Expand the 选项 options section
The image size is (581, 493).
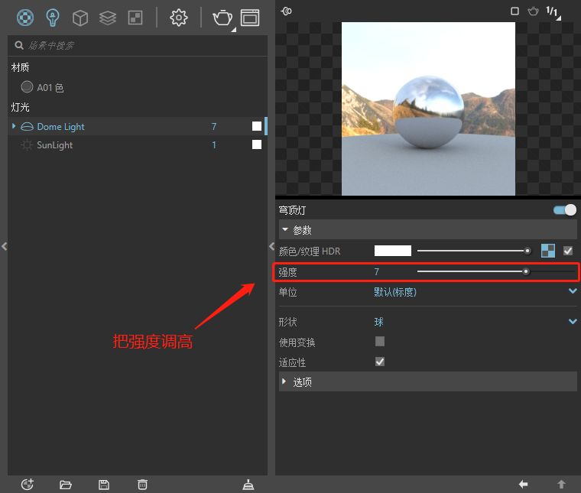(428, 381)
